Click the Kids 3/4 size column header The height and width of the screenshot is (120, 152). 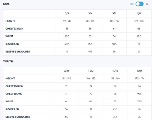[90, 13]
